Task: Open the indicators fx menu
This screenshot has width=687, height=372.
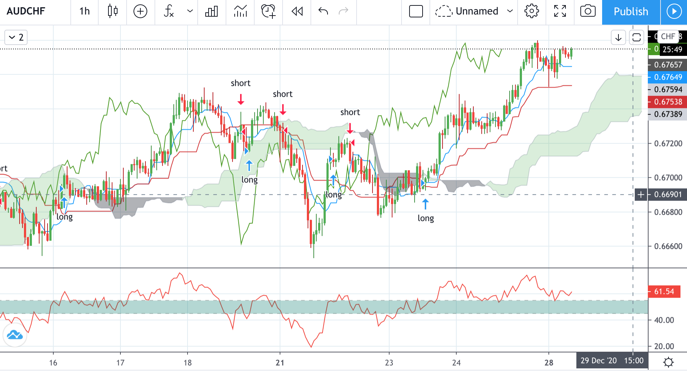Action: pos(169,11)
